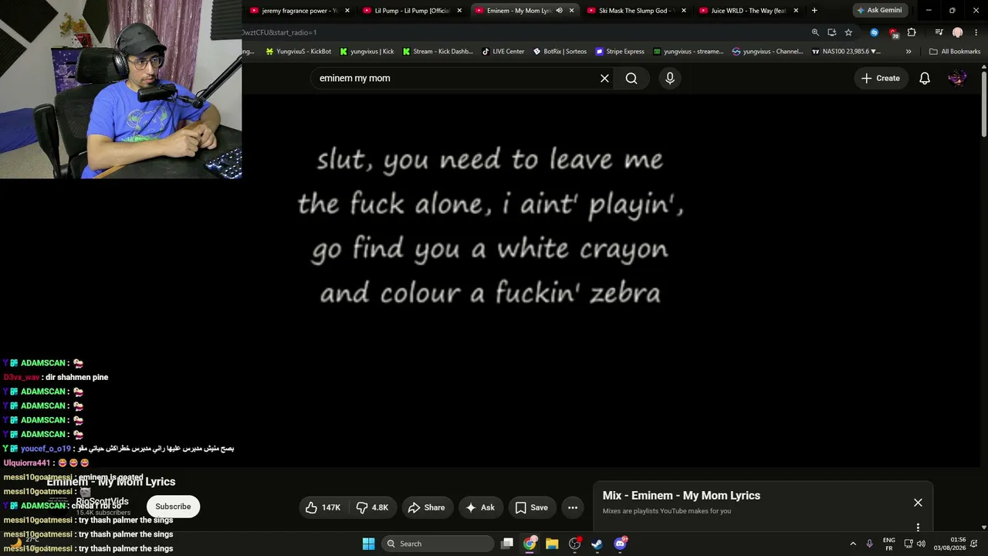Click the taskbar microphone tray icon
Viewport: 988px width, 556px height.
click(869, 544)
